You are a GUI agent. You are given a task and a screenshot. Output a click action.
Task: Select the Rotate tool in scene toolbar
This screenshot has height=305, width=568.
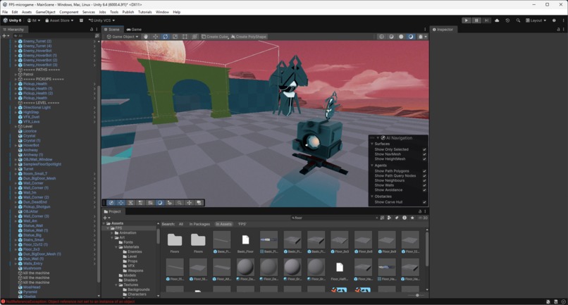pos(165,37)
